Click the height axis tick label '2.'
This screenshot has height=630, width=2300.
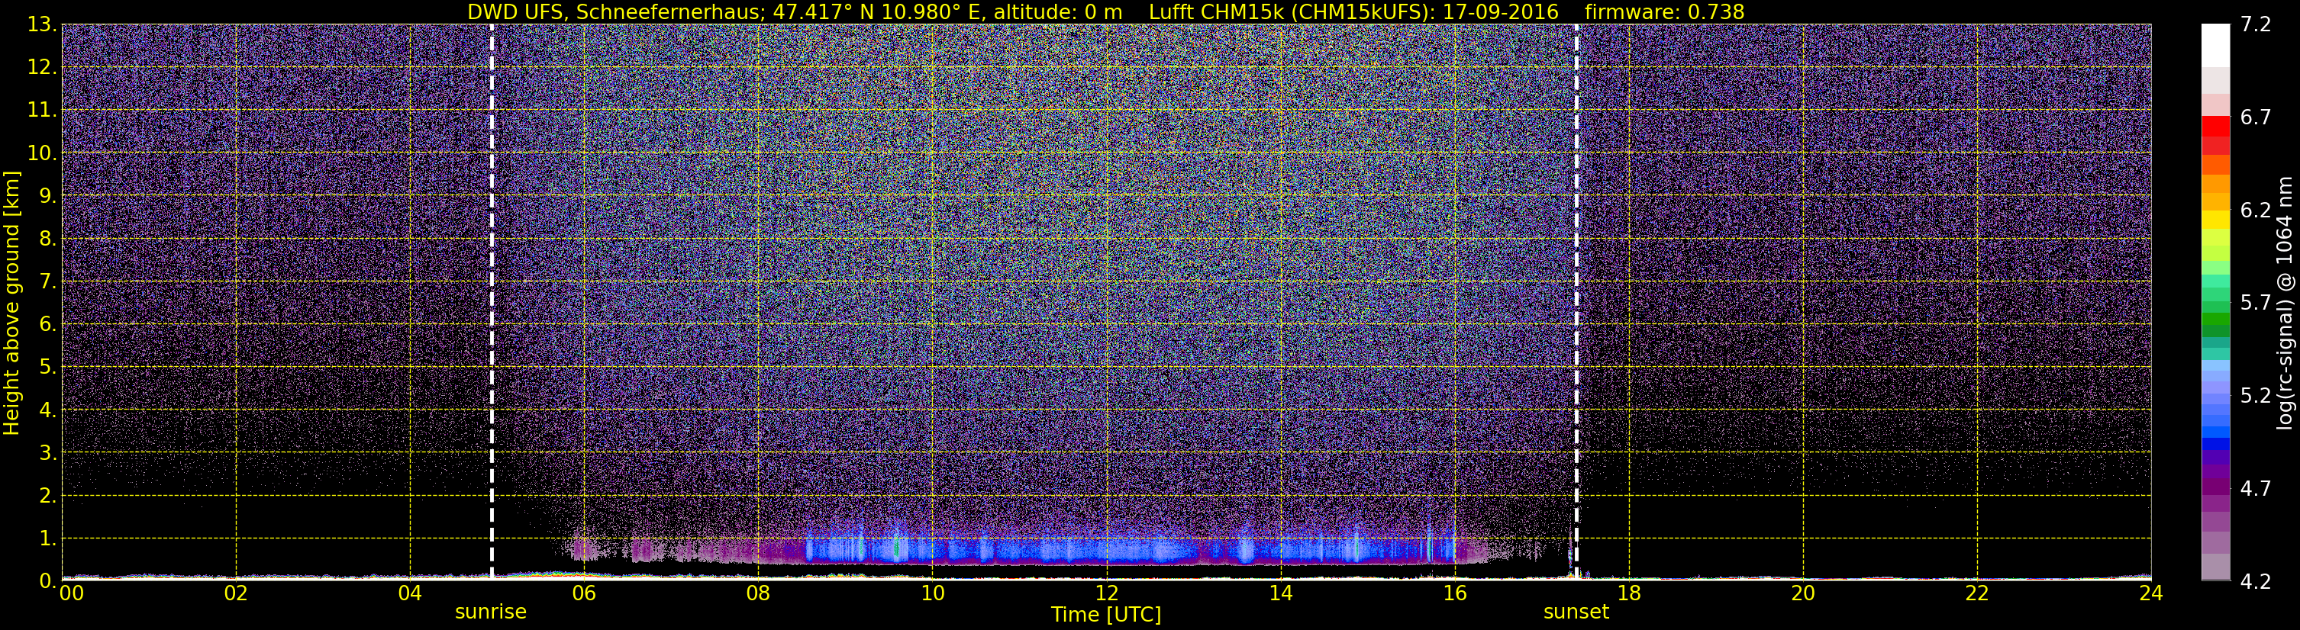pos(48,495)
